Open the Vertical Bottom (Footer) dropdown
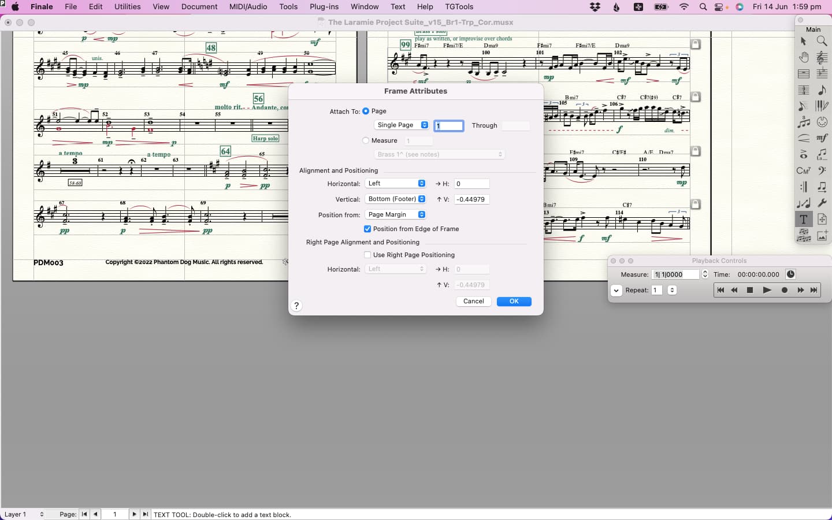Image resolution: width=832 pixels, height=520 pixels. coord(396,199)
